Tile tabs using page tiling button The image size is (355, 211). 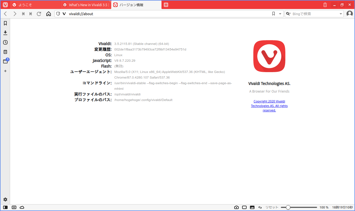(x=14, y=207)
